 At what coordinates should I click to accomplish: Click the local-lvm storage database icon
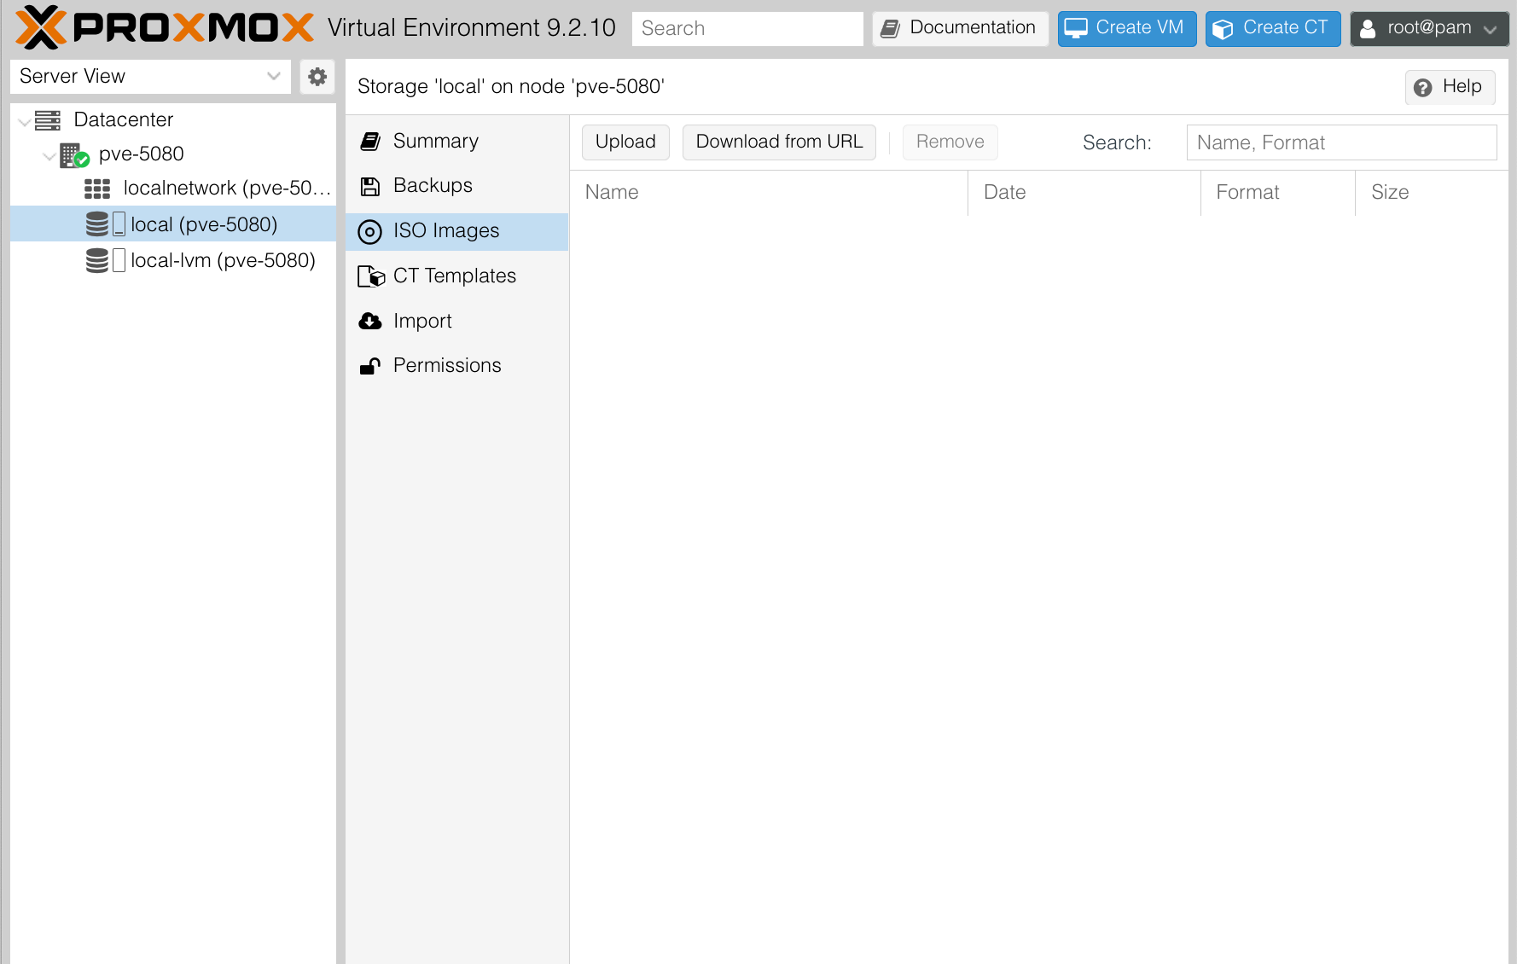pos(97,260)
